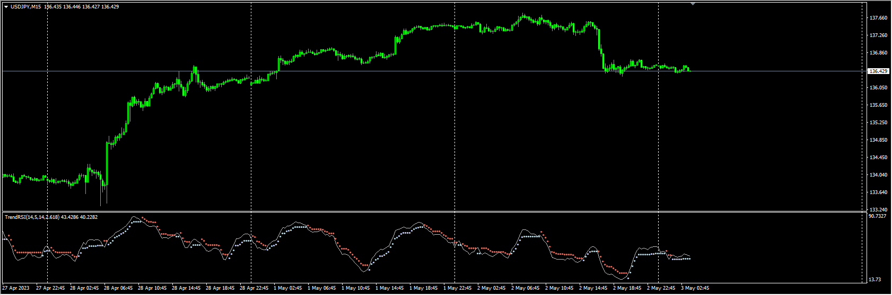This screenshot has height=295, width=892.
Task: Click the 90.7327 indicator scale maximum
Action: [879, 216]
